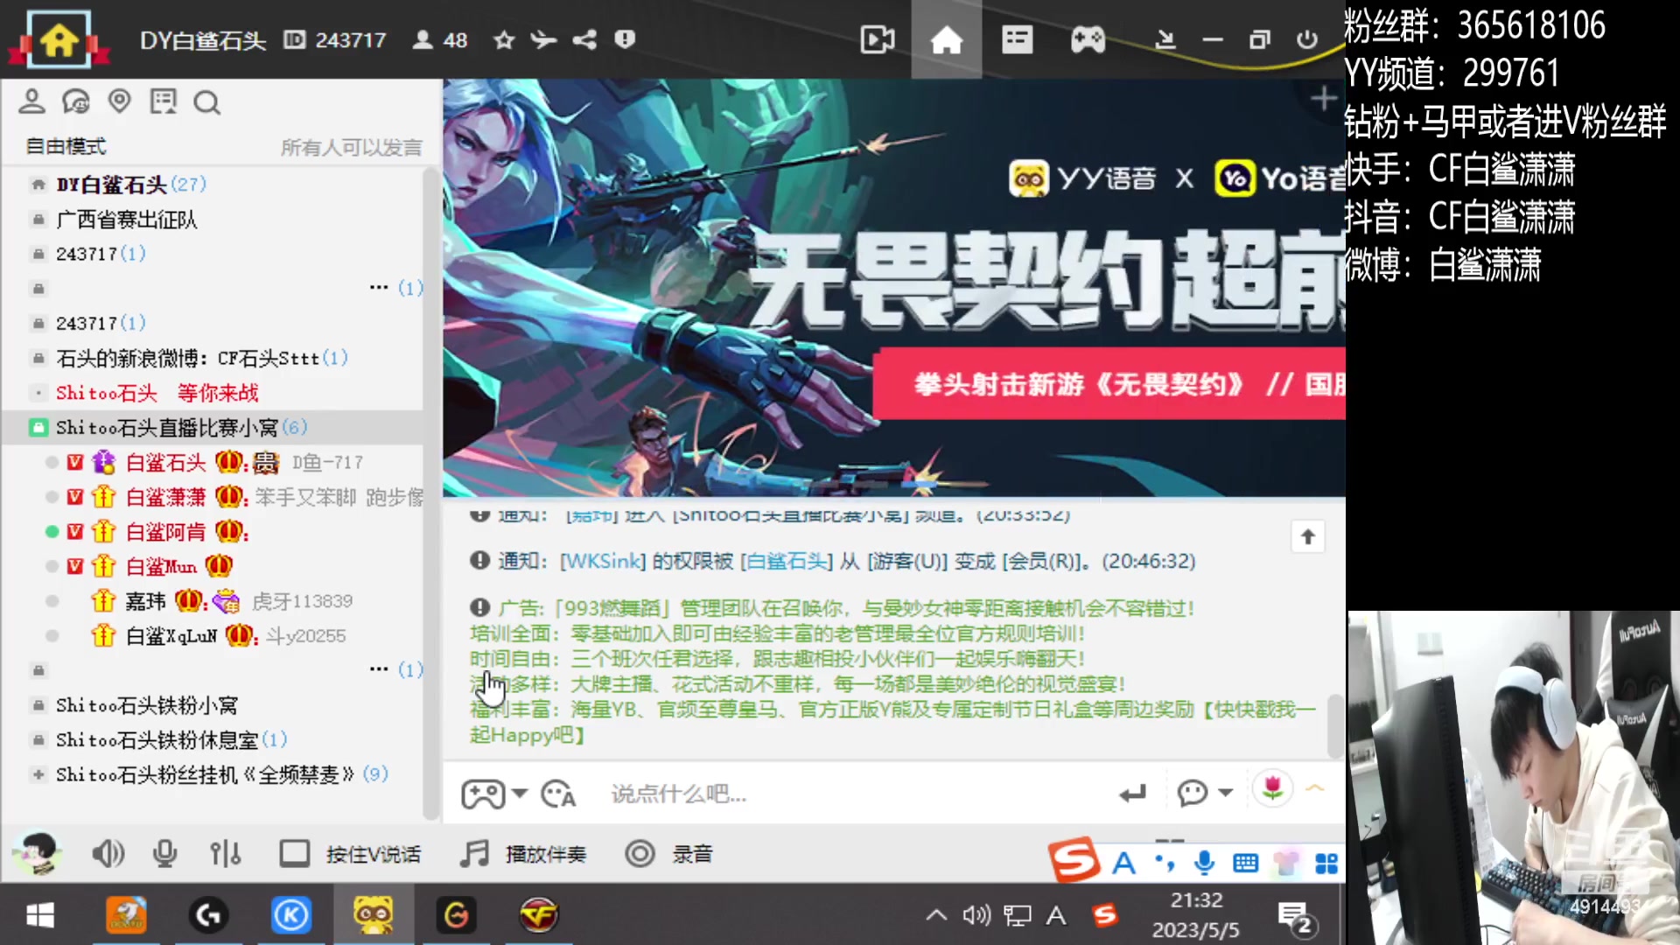This screenshot has width=1680, height=945.
Task: Select user 嘉玮 in the list
Action: point(145,601)
